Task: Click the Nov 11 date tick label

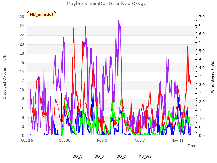Action: pyautogui.click(x=177, y=140)
